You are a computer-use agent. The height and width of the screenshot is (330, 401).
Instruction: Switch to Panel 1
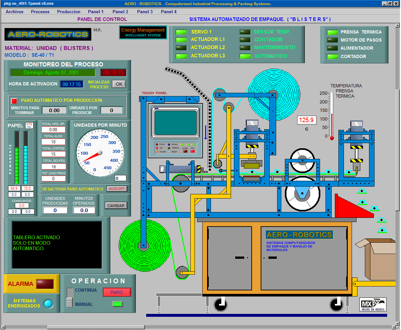click(96, 12)
